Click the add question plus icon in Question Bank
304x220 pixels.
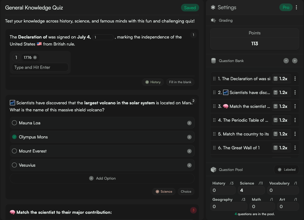click(295, 61)
